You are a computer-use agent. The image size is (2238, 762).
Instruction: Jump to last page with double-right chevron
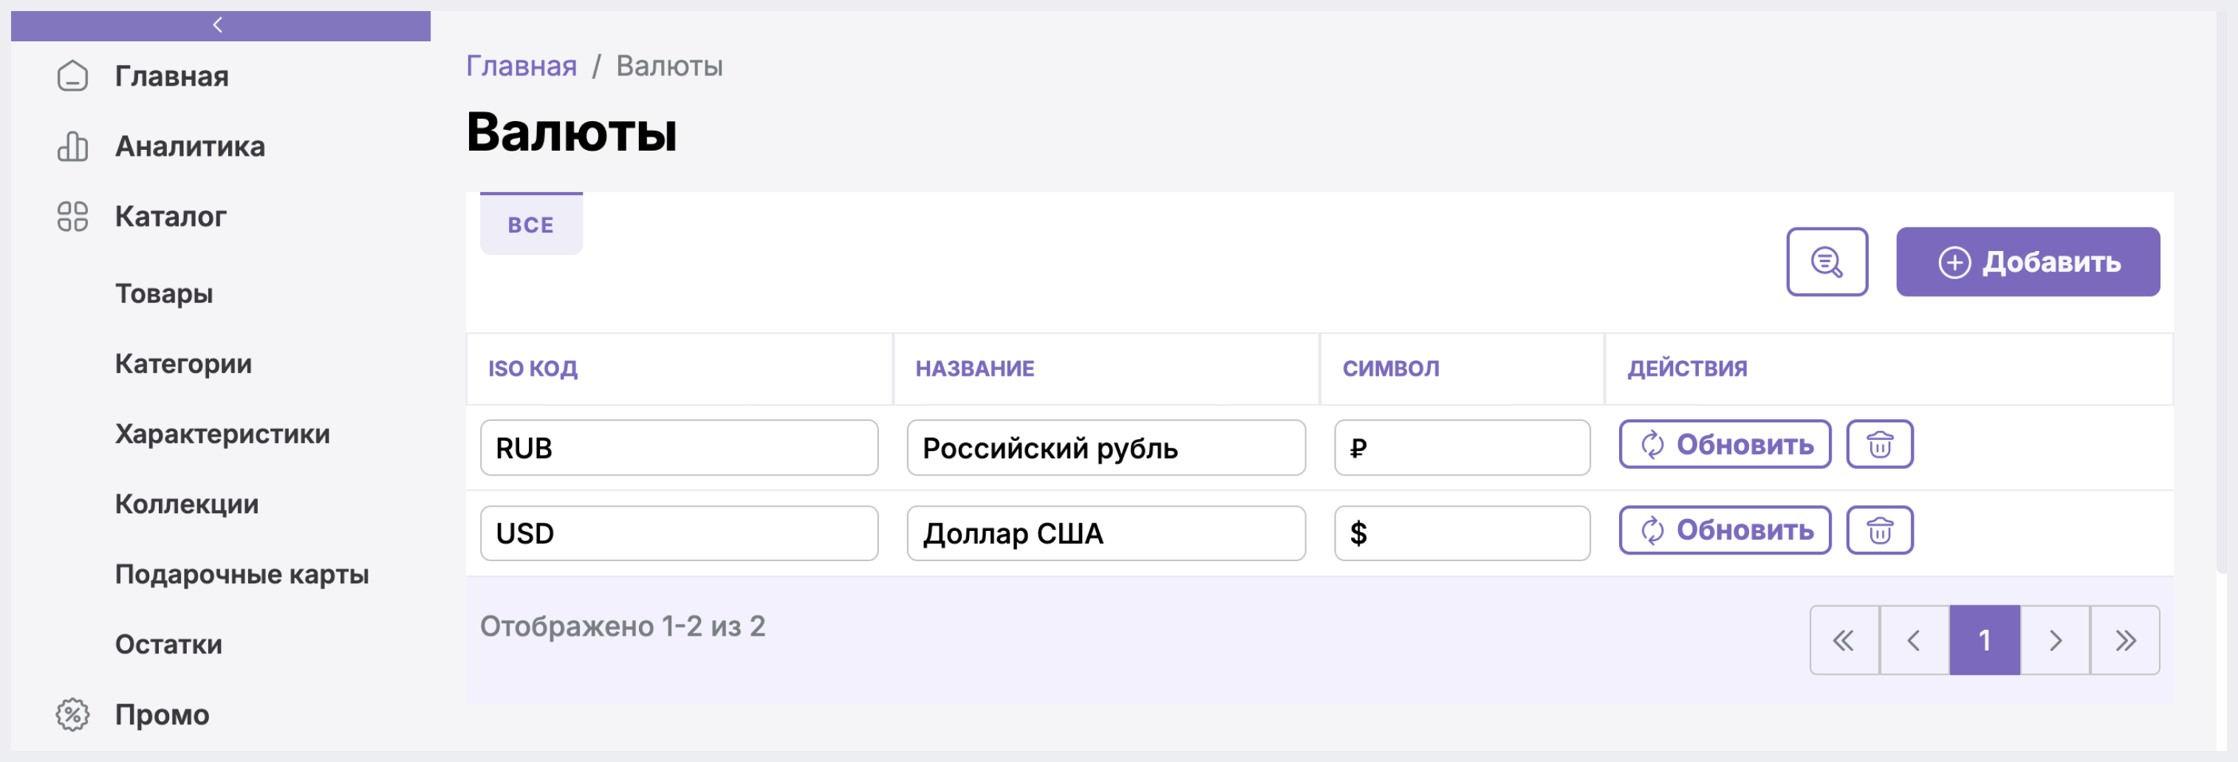(x=2125, y=640)
